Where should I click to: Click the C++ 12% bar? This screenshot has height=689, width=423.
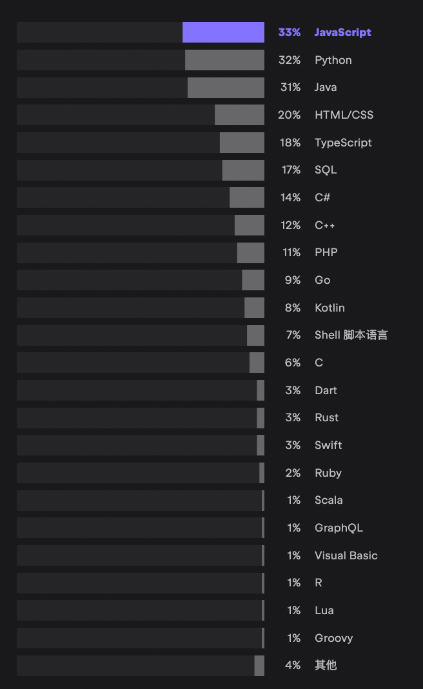250,225
